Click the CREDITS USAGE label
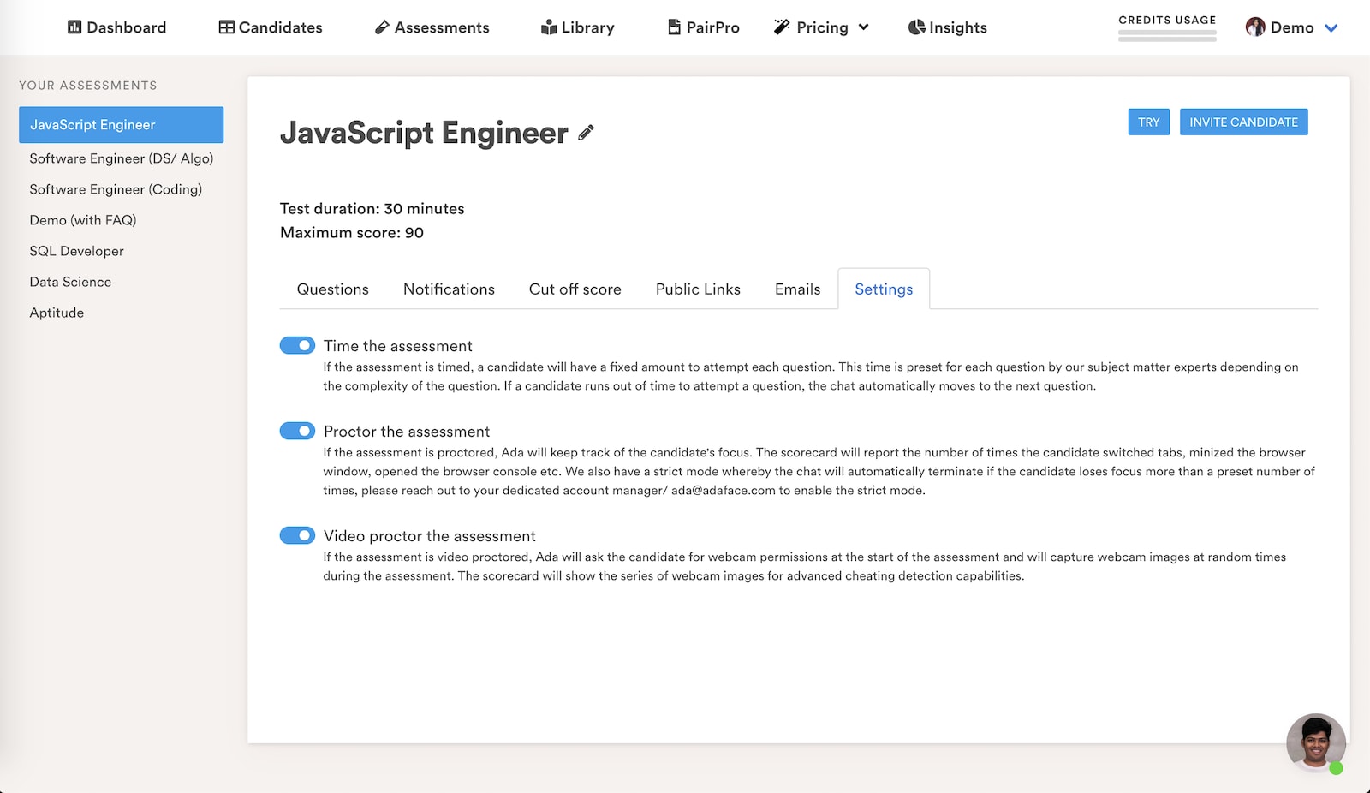The height and width of the screenshot is (793, 1370). [x=1167, y=20]
